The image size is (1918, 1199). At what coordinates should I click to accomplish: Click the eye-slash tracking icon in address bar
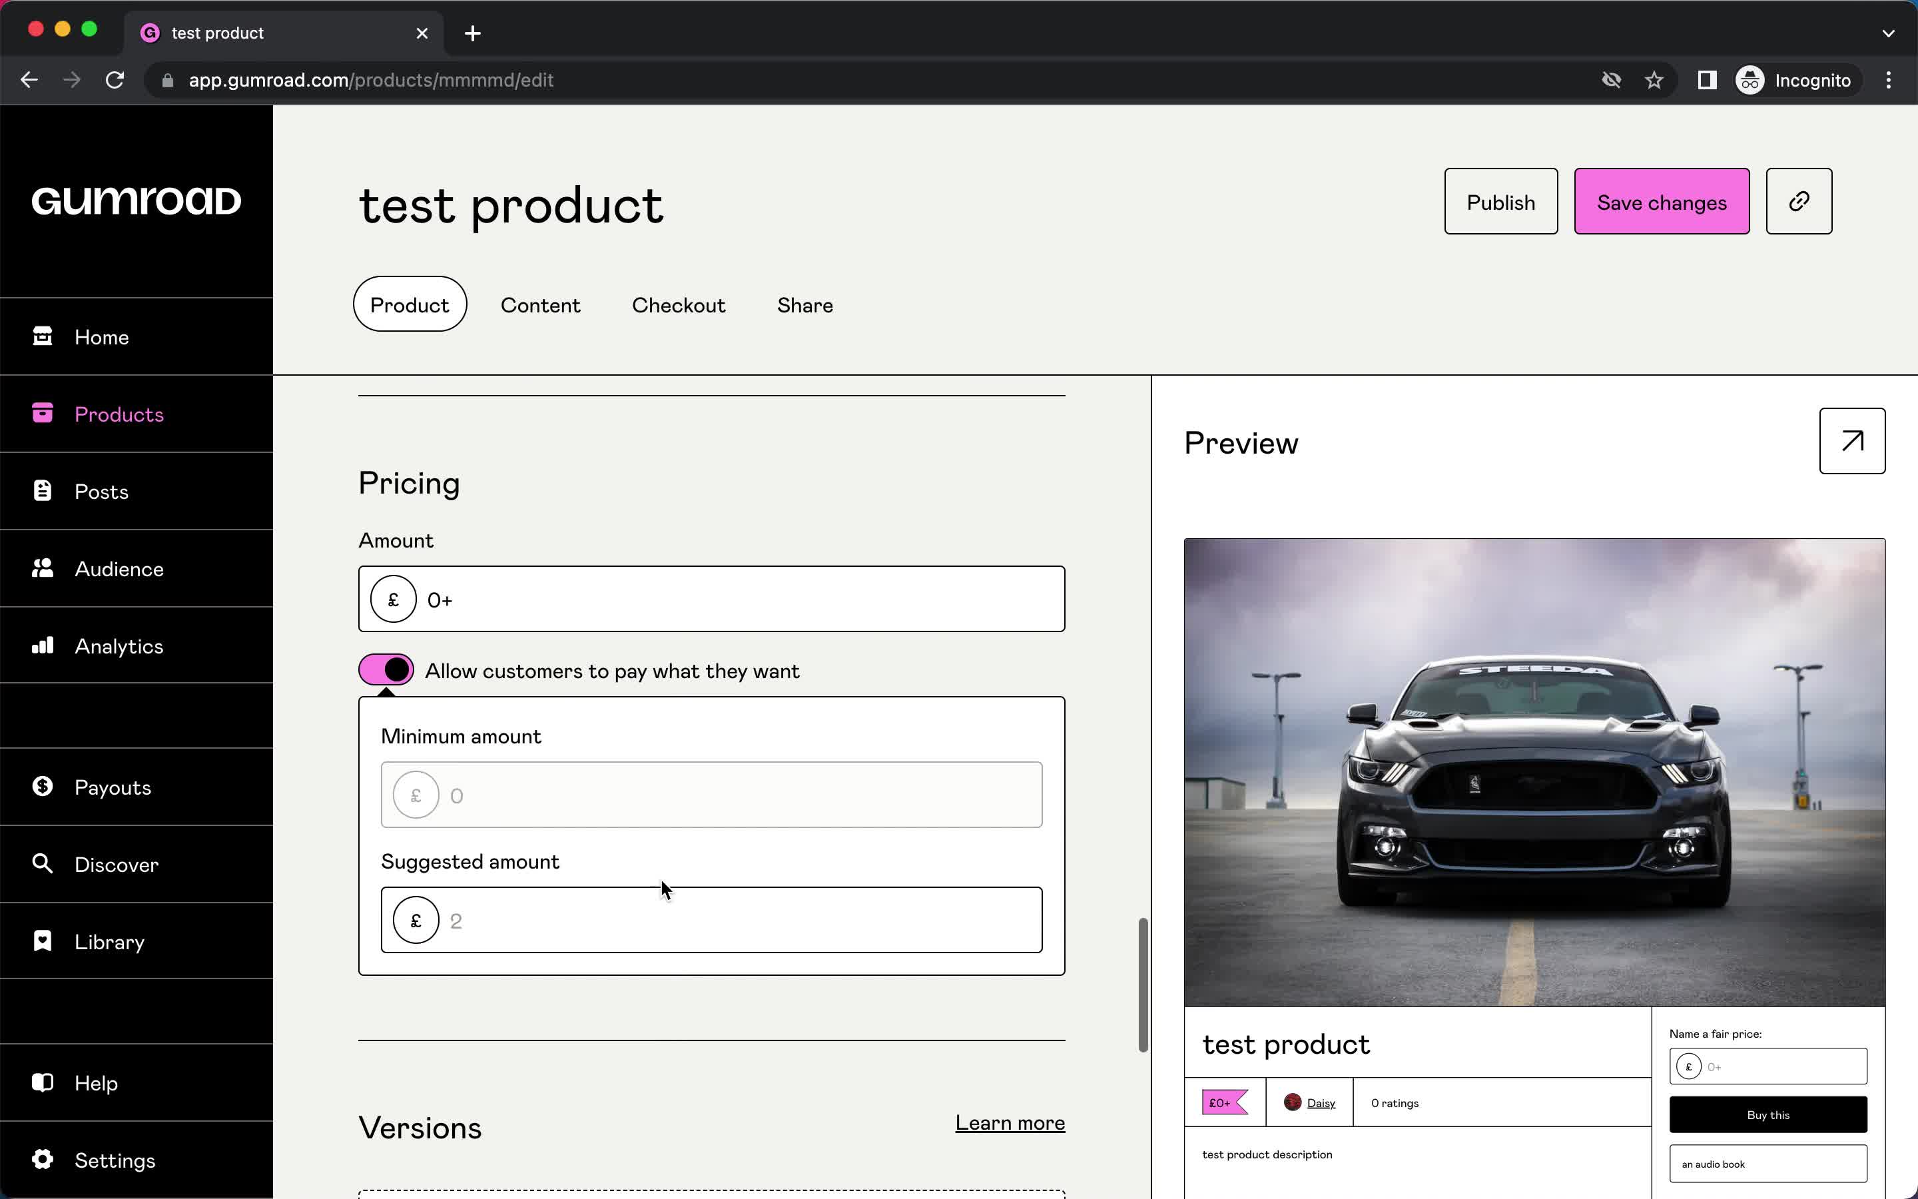tap(1611, 80)
